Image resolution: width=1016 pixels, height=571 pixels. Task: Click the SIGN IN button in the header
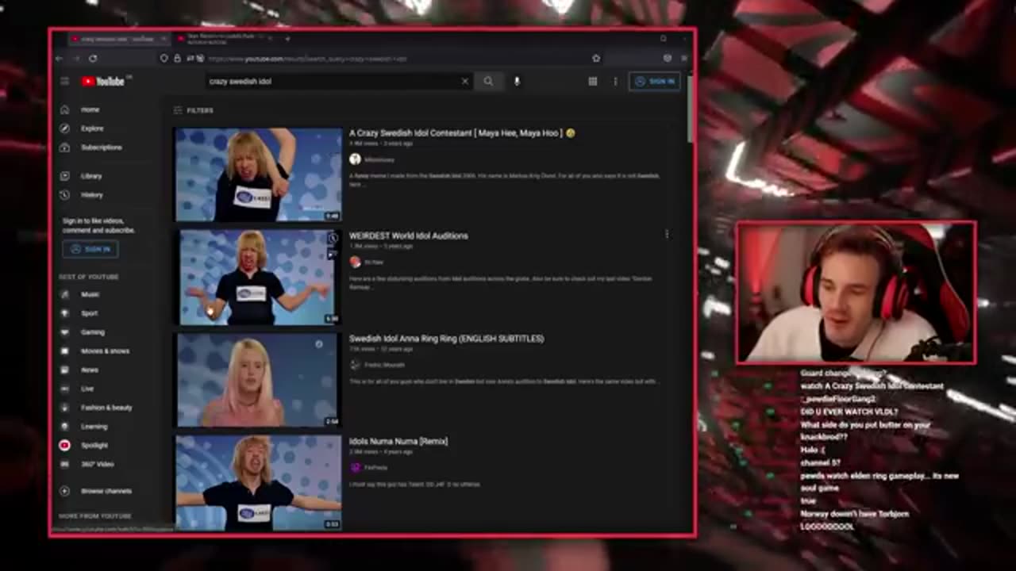coord(655,81)
